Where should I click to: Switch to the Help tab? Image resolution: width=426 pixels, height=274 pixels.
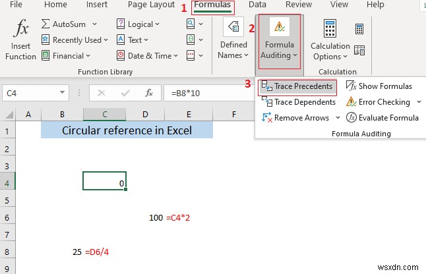pyautogui.click(x=375, y=5)
